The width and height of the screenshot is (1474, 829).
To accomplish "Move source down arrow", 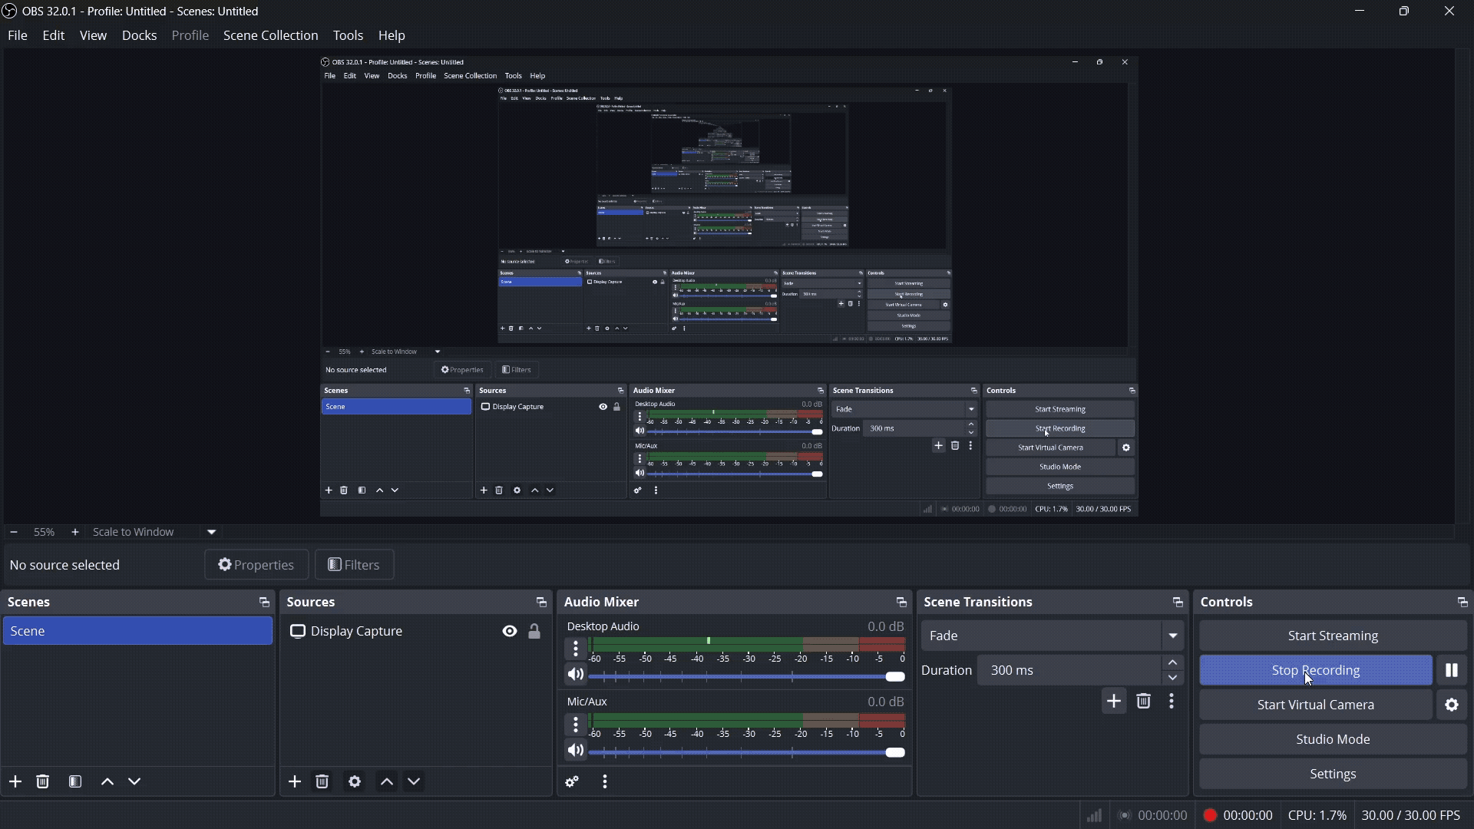I will pos(415,782).
